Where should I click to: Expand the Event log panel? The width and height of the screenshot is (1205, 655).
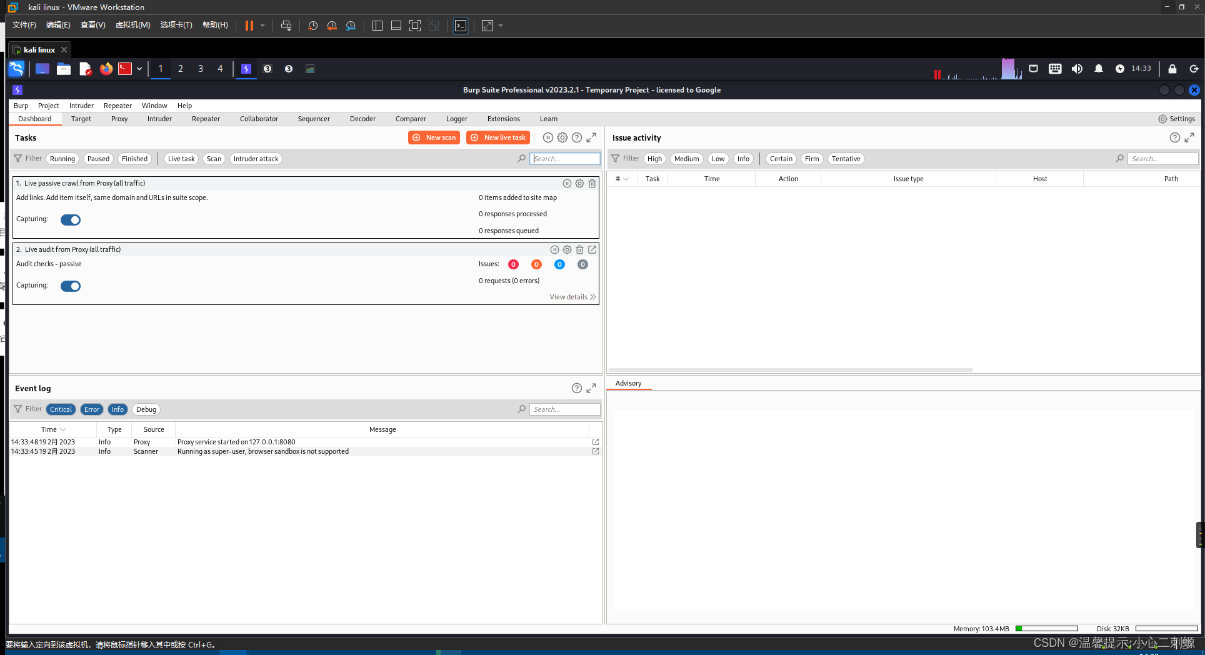click(591, 388)
